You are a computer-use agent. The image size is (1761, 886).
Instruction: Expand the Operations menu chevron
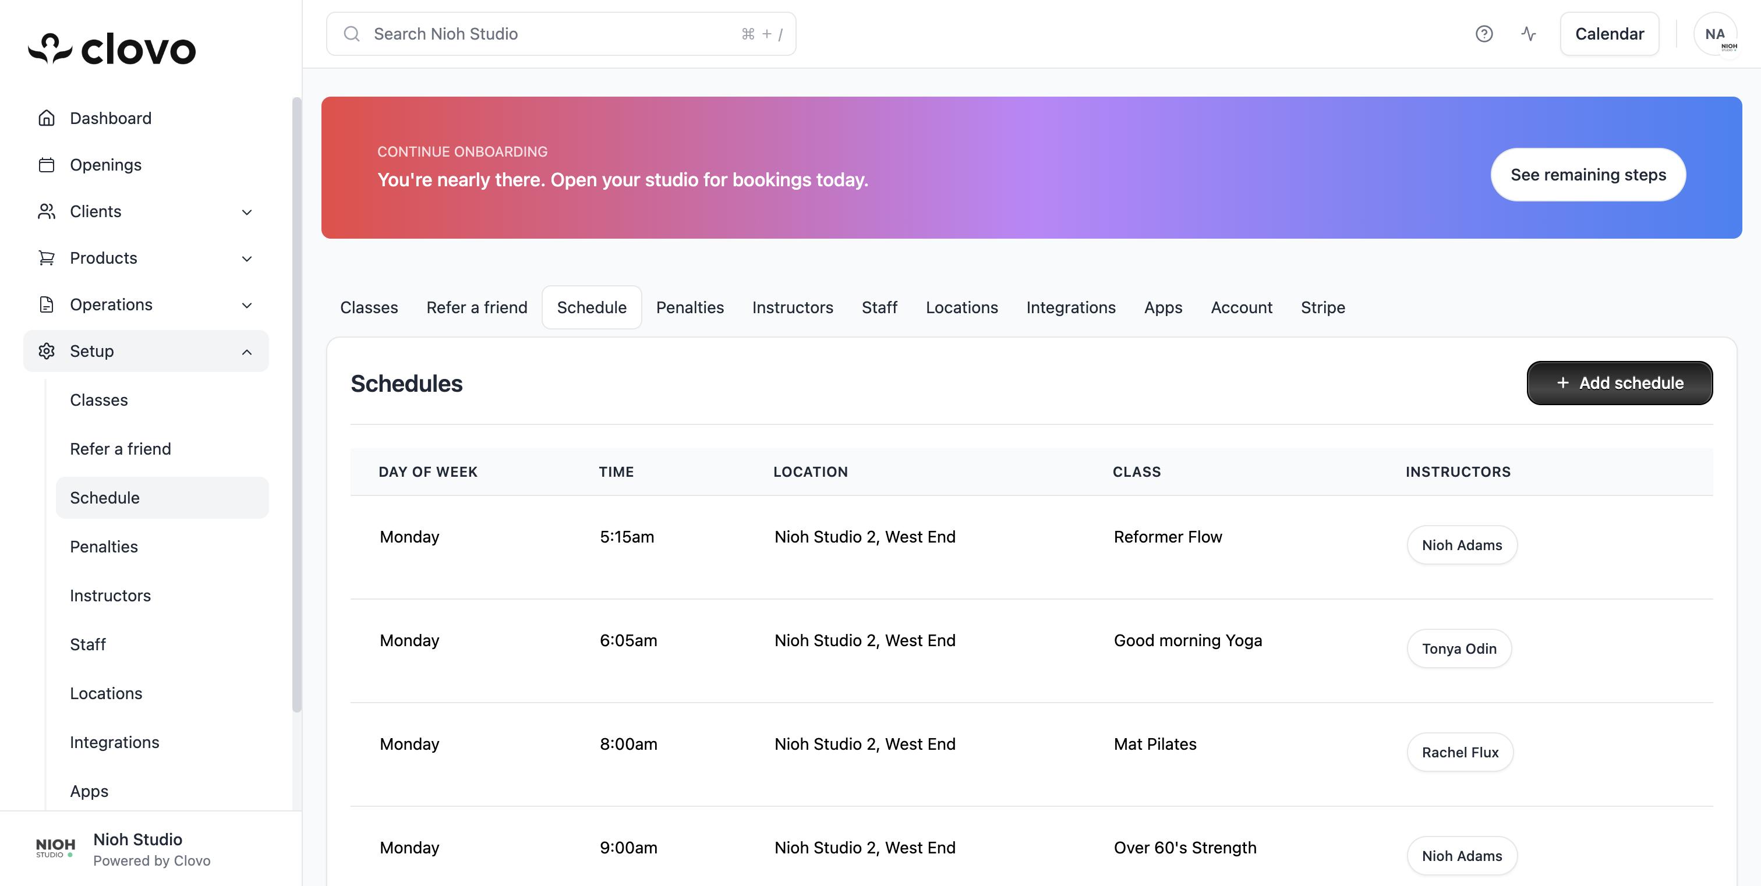click(247, 304)
